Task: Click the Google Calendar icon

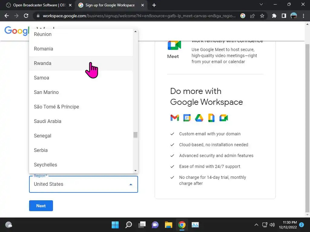Action: pos(187,118)
